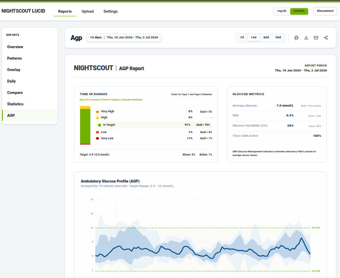The height and width of the screenshot is (278, 340).
Task: Click the Low red legend dot
Action: 97,132
